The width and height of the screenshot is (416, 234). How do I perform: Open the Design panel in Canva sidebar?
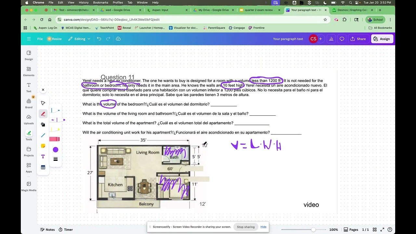pyautogui.click(x=29, y=55)
